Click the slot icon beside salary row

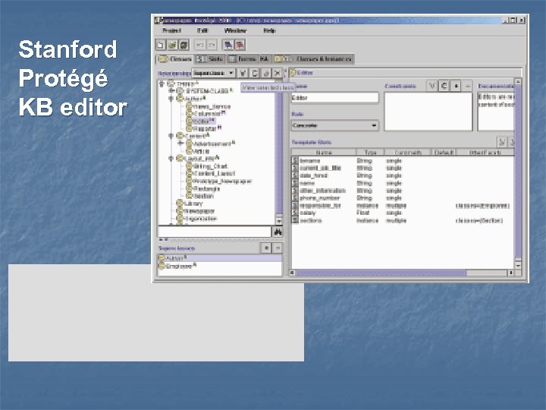294,213
